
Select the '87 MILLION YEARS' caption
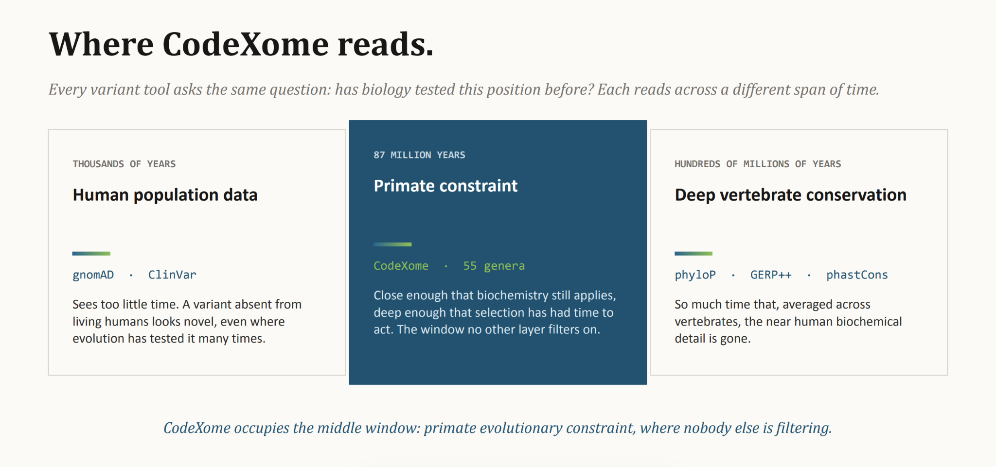[419, 155]
